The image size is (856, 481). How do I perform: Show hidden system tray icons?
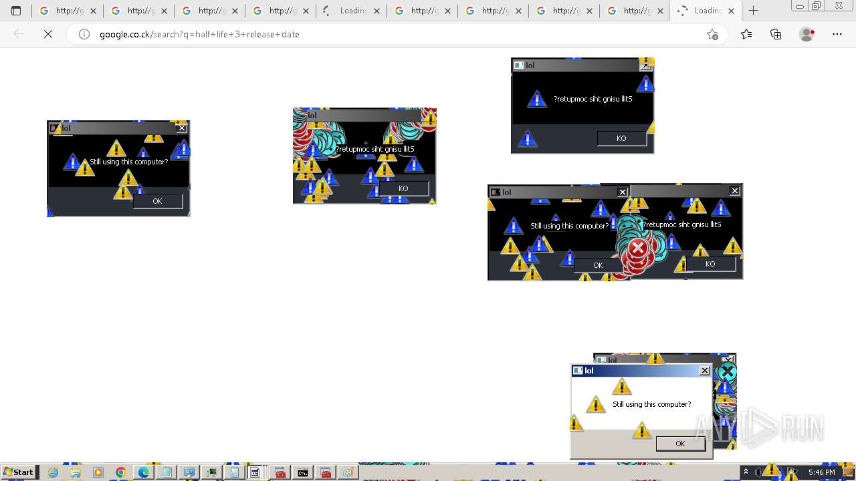click(746, 472)
